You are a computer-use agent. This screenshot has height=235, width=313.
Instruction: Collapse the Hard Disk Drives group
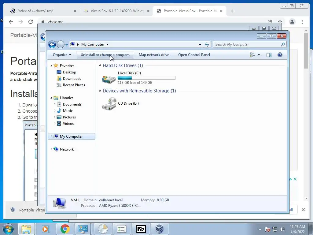pyautogui.click(x=100, y=65)
